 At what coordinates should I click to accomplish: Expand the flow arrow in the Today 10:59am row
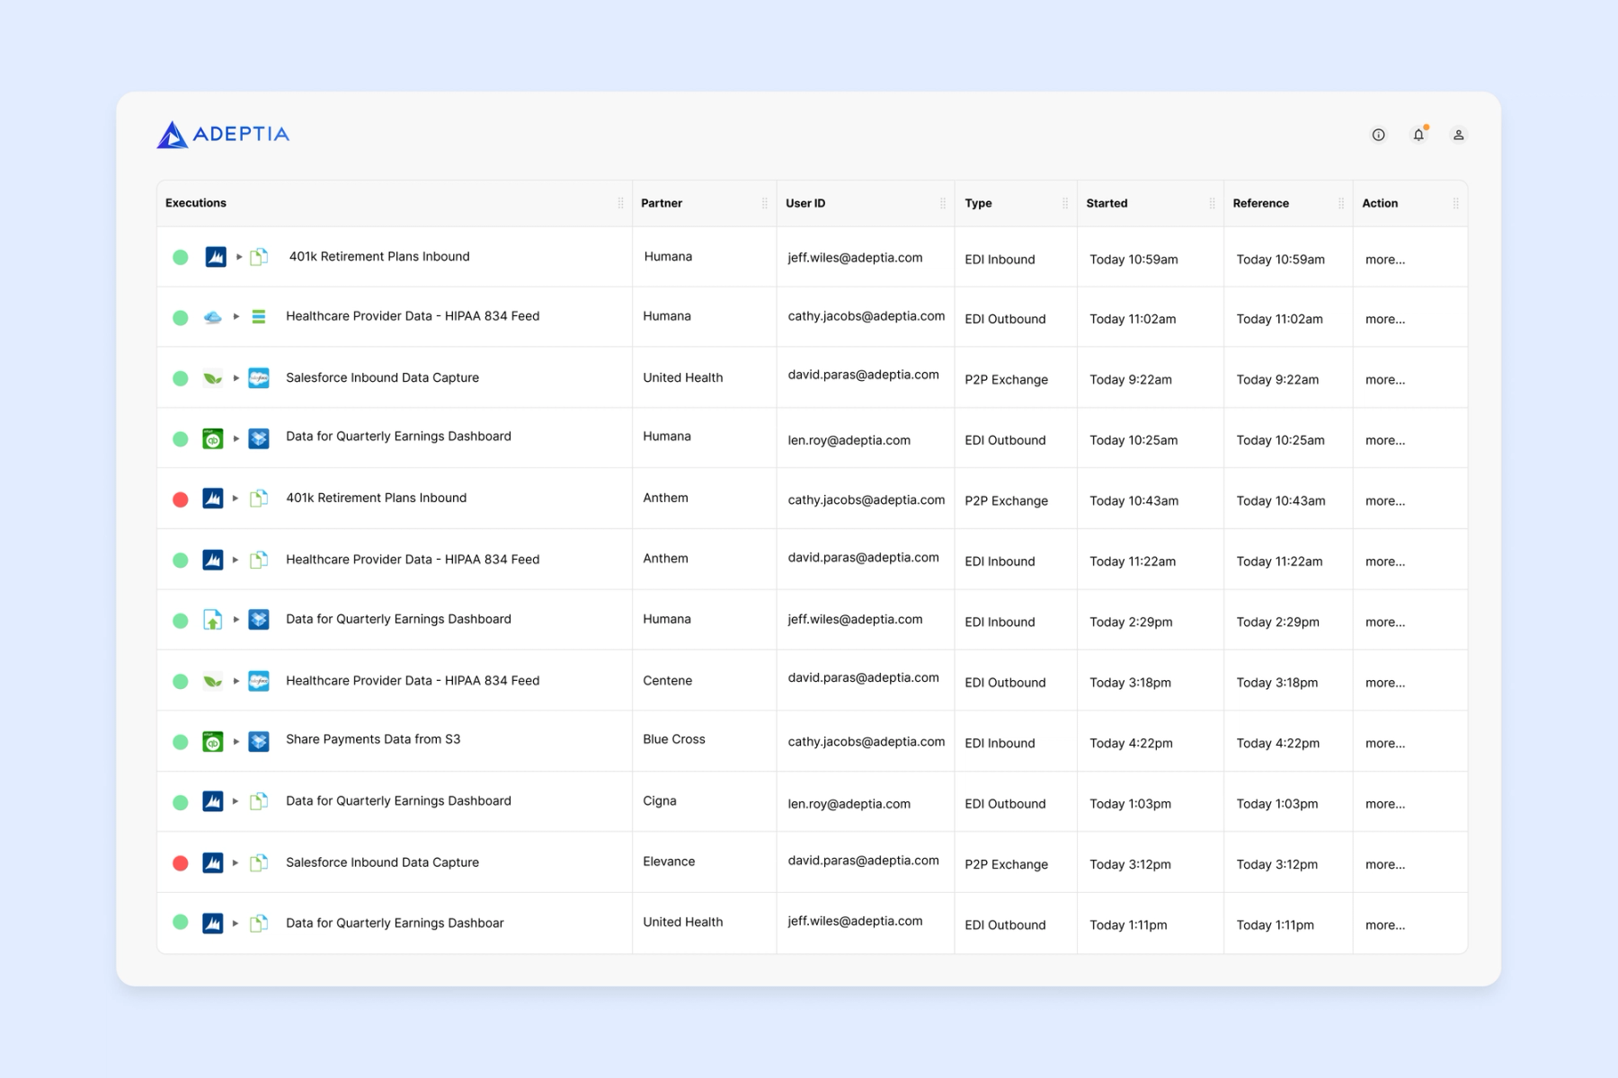click(239, 257)
